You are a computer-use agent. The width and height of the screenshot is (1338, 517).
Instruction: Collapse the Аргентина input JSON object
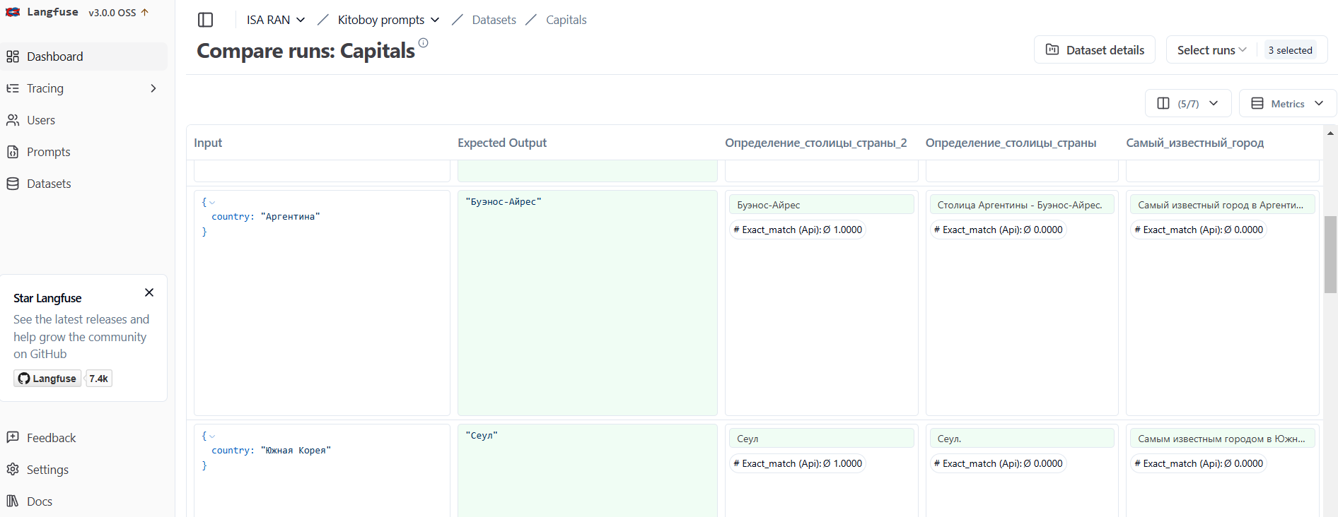coord(212,203)
